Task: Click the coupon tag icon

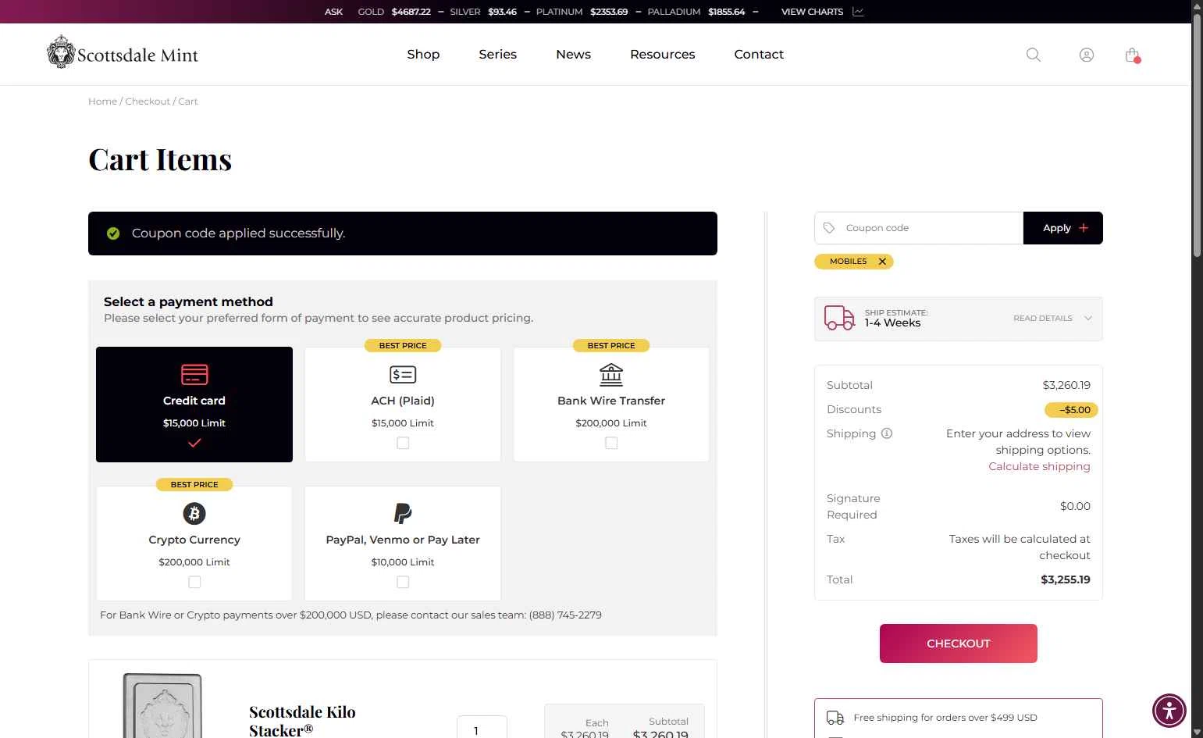Action: click(829, 228)
